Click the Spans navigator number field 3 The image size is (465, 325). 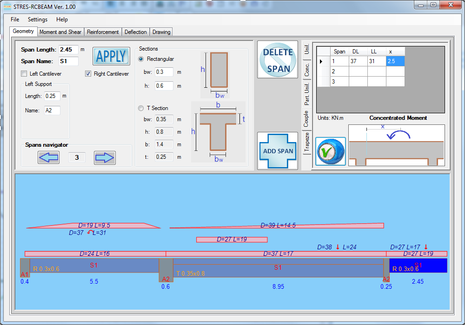(x=77, y=157)
